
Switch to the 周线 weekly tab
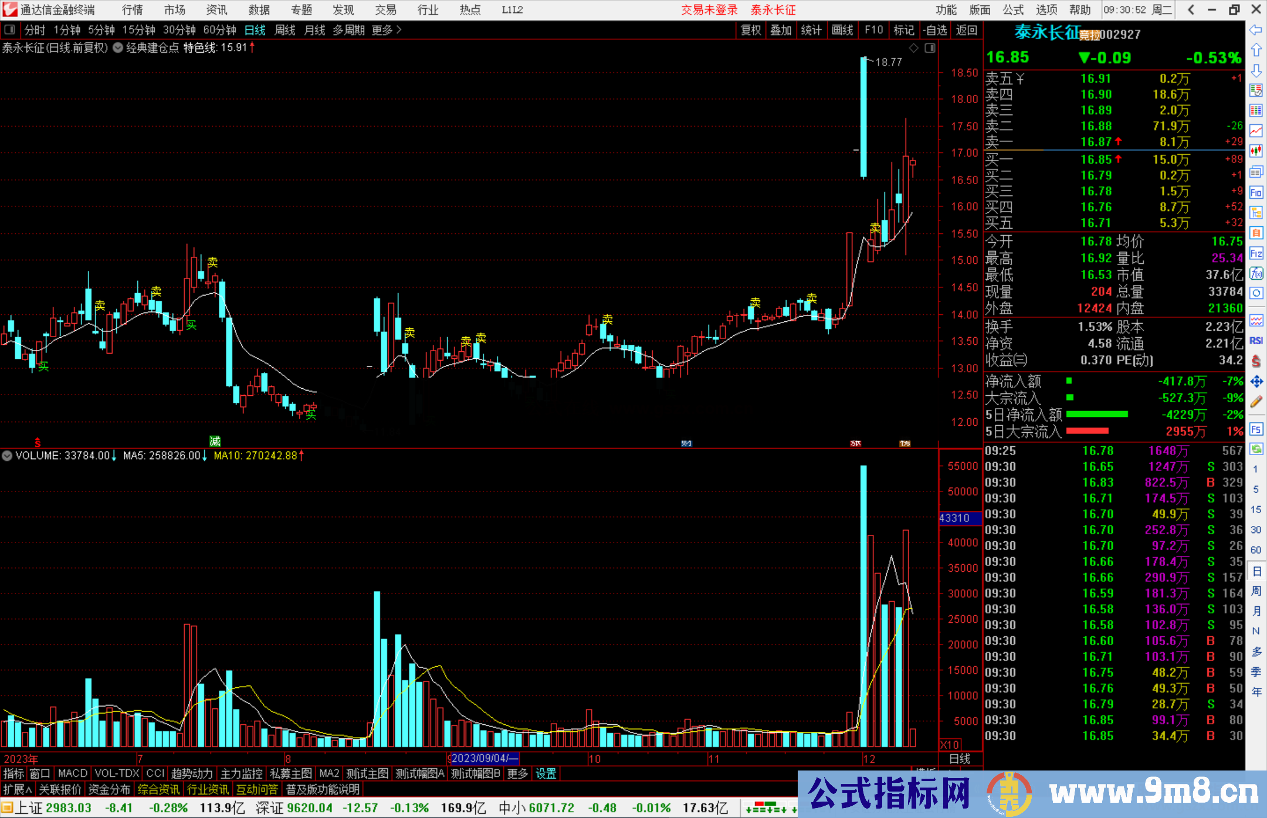tap(285, 30)
